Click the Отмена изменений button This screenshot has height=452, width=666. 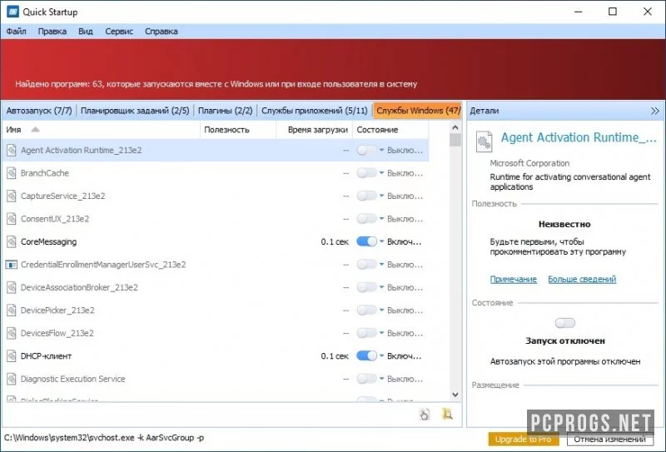610,440
